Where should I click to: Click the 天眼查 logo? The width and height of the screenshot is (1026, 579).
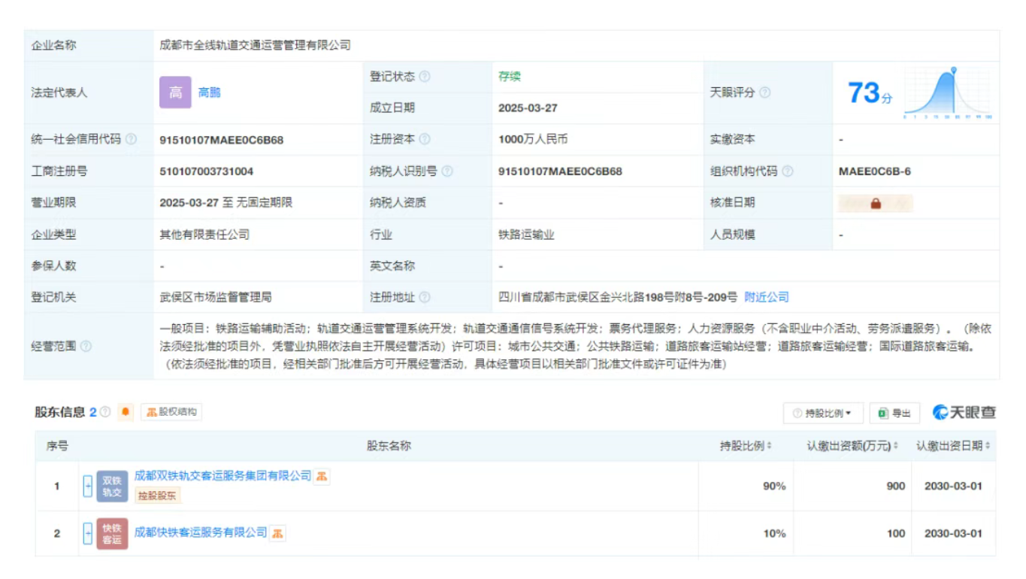click(x=964, y=413)
